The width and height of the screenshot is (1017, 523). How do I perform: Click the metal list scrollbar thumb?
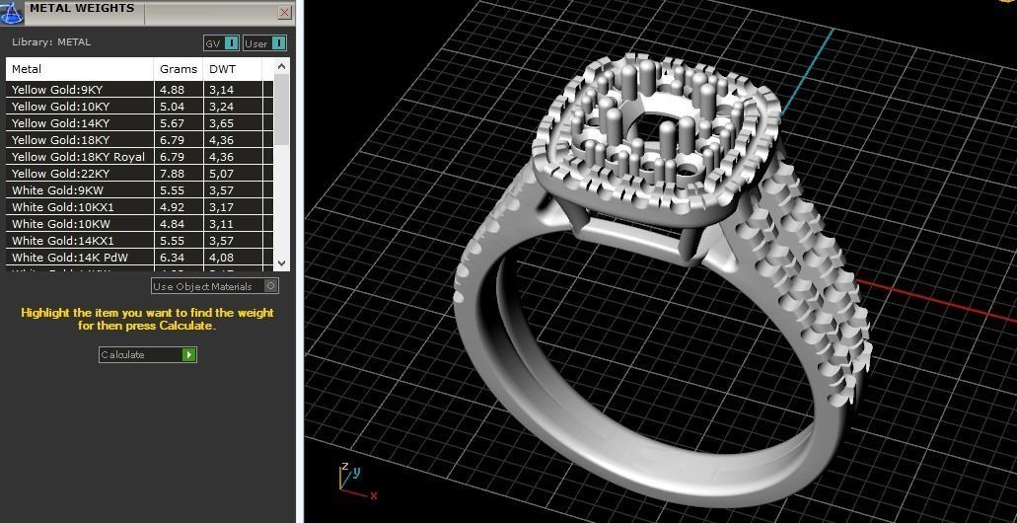281,109
